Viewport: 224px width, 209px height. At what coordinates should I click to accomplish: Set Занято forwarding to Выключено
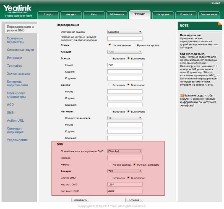128,85
